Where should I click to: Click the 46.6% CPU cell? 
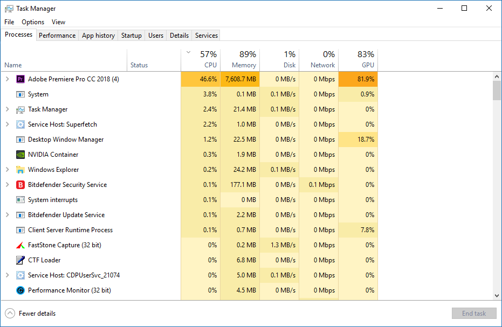coord(201,79)
